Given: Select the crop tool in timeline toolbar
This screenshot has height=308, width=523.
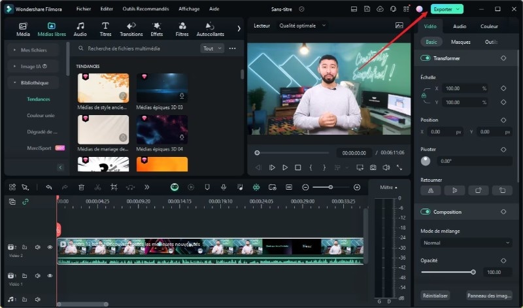Looking at the screenshot, I should (x=114, y=187).
